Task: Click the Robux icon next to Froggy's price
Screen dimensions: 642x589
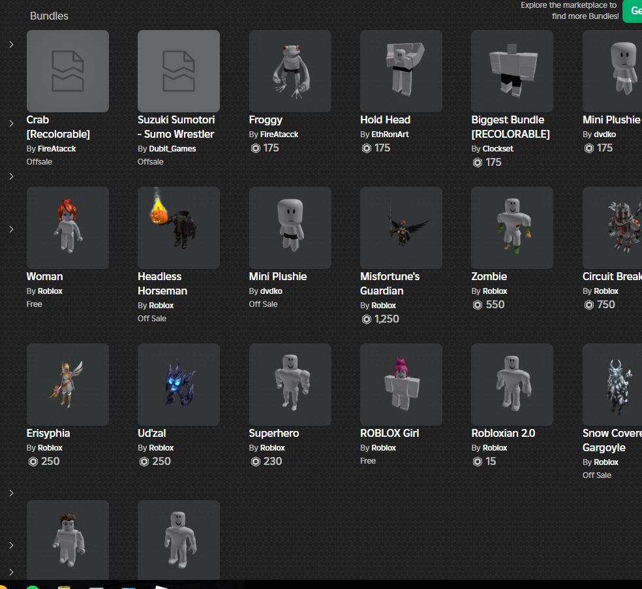Action: click(x=256, y=148)
